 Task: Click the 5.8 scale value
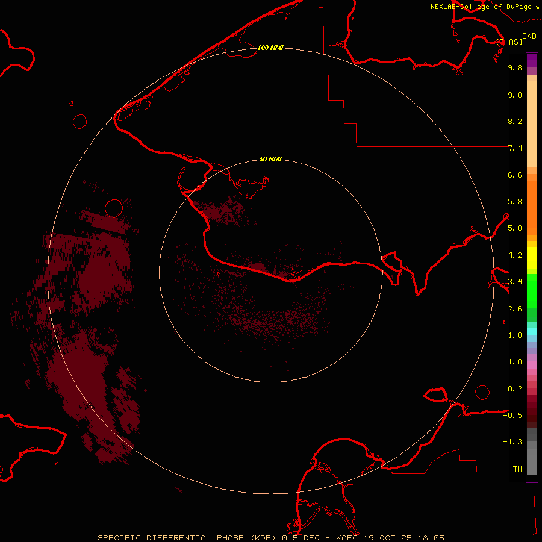[x=515, y=202]
